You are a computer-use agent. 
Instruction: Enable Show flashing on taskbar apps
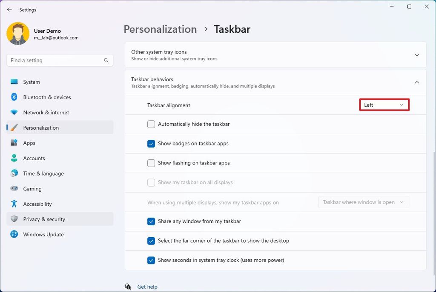click(151, 163)
